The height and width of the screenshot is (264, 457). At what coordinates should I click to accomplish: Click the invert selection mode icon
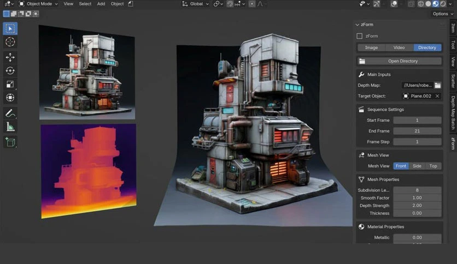(28, 14)
